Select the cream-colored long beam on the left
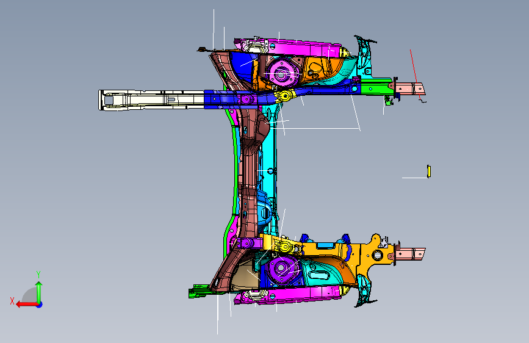The height and width of the screenshot is (343, 529). [x=151, y=100]
